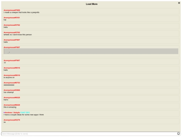This screenshot has width=182, height=137.
Task: Select 'I have a couple ideas for some new apps'
Action: 24,115
